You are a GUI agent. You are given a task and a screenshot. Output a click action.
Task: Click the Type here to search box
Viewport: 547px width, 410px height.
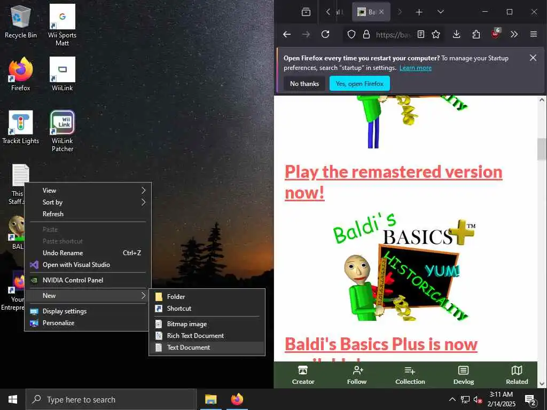pos(111,399)
